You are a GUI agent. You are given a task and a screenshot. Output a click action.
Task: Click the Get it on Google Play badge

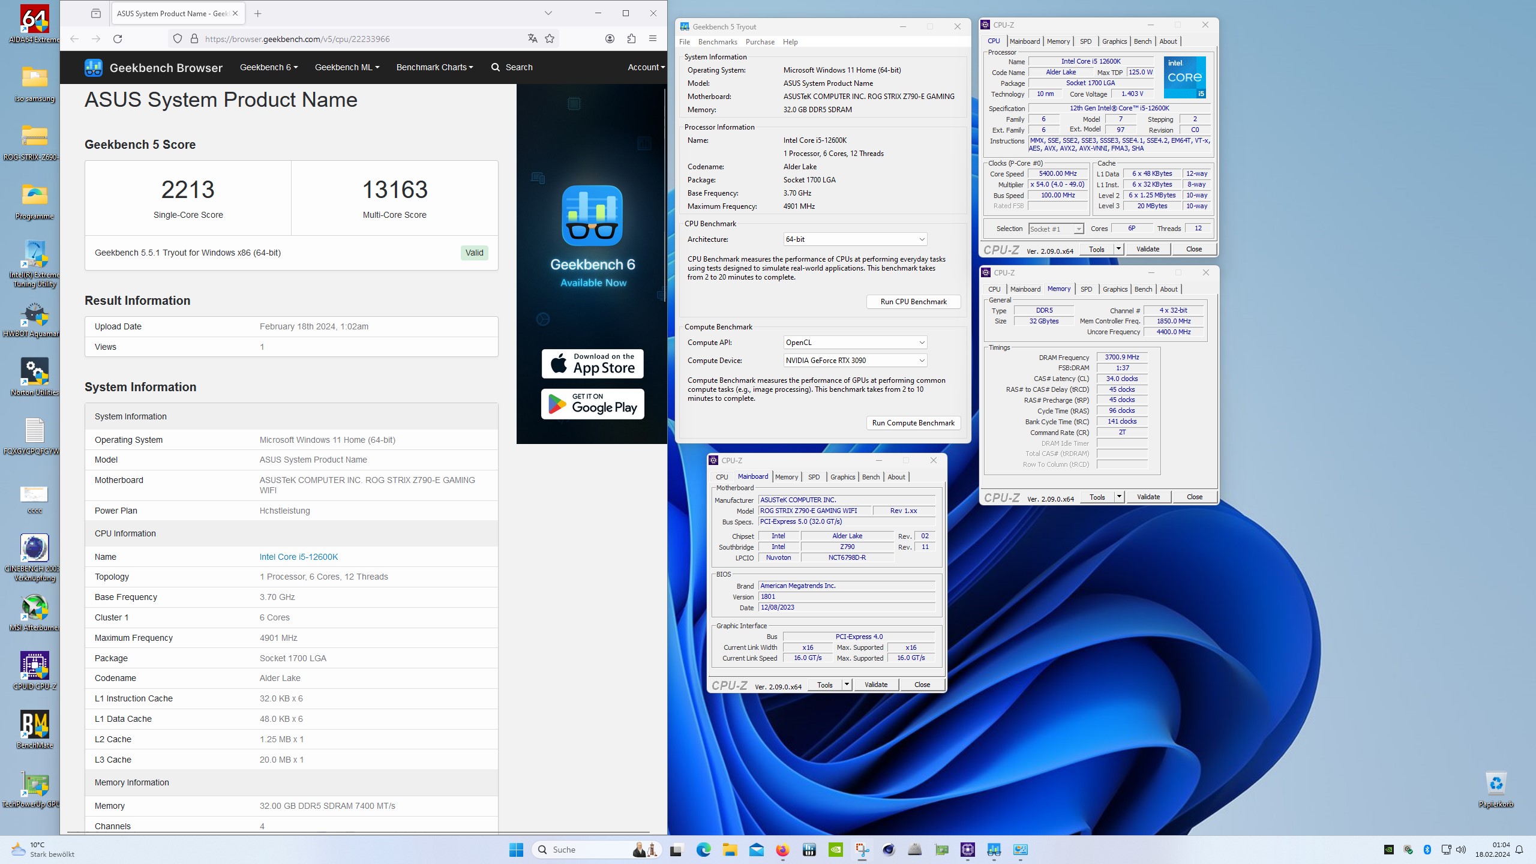[592, 404]
